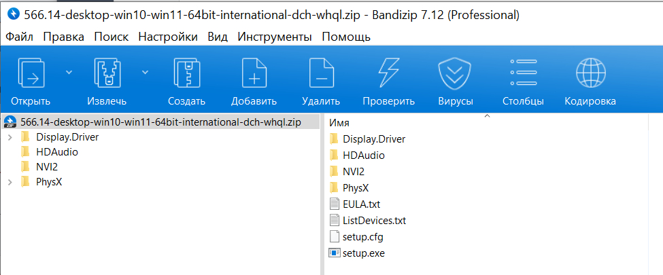Click the Проверить (Test archive) lightning icon
Image resolution: width=663 pixels, height=275 pixels.
388,73
